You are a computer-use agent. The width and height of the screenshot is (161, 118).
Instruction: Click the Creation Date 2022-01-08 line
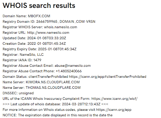coord(34,43)
